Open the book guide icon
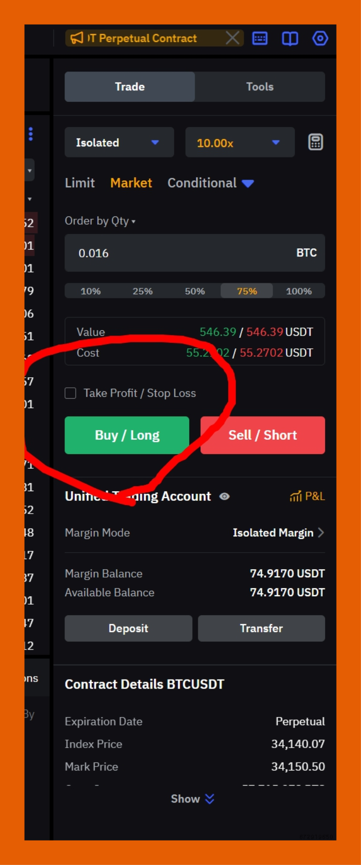The width and height of the screenshot is (361, 865). click(290, 38)
